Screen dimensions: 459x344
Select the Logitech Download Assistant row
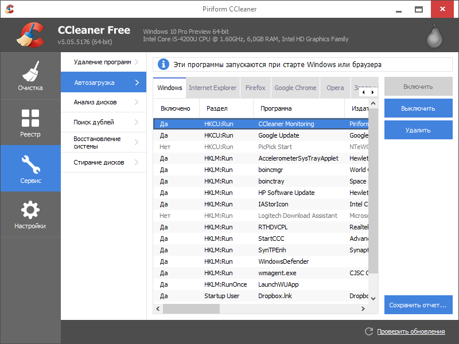click(x=261, y=216)
